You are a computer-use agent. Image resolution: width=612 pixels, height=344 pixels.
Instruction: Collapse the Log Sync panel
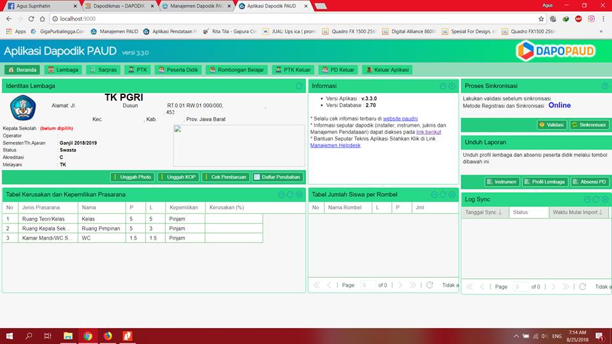point(587,199)
